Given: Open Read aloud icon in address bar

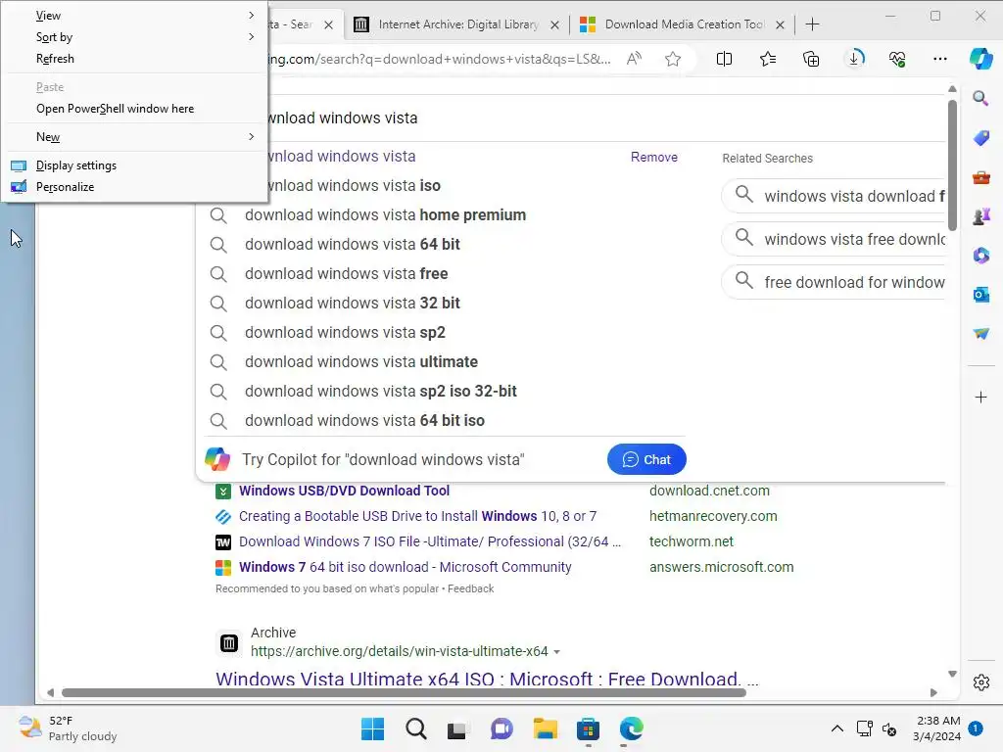Looking at the screenshot, I should [x=634, y=59].
